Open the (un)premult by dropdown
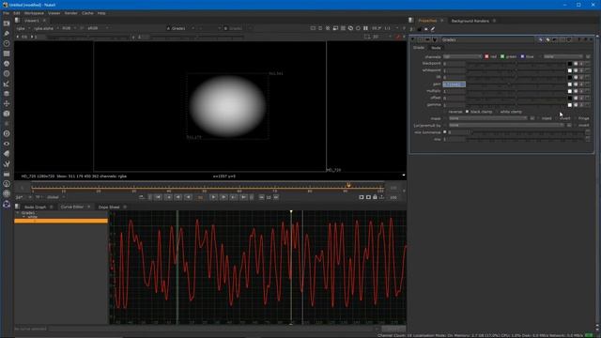 point(506,125)
